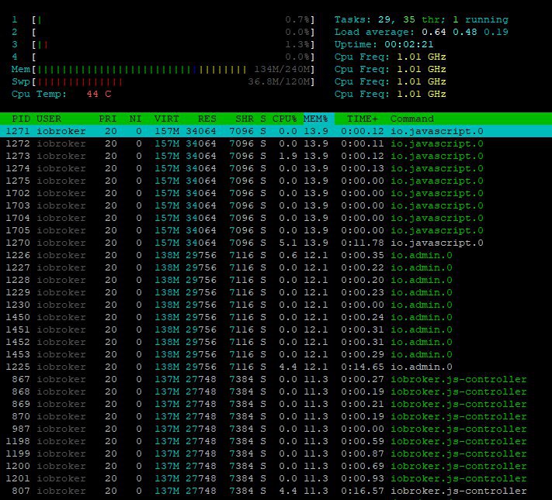Viewport: 552px width, 500px height.
Task: Click the CPU 4 meter row
Action: click(163, 57)
